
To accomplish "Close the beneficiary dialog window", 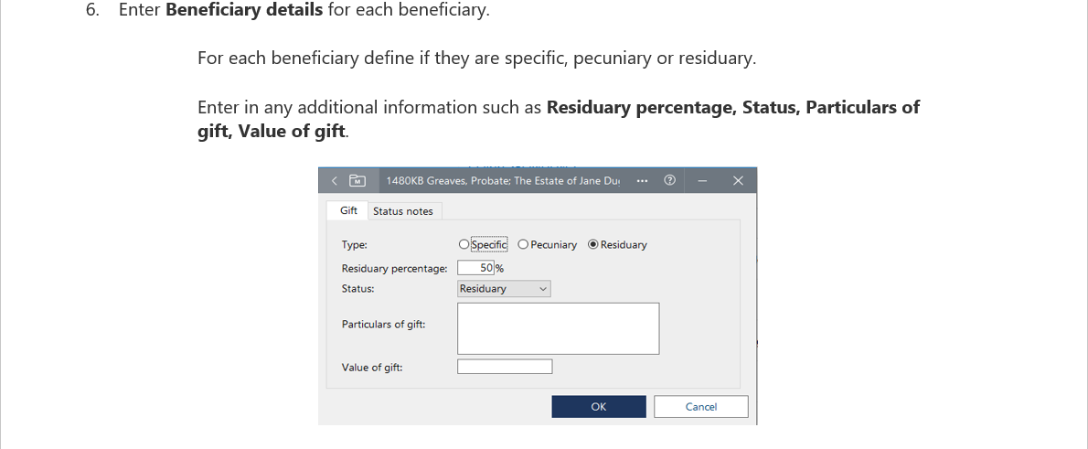I will point(738,181).
